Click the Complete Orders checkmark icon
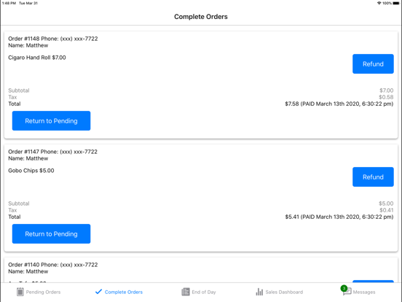402x302 pixels. click(x=98, y=292)
